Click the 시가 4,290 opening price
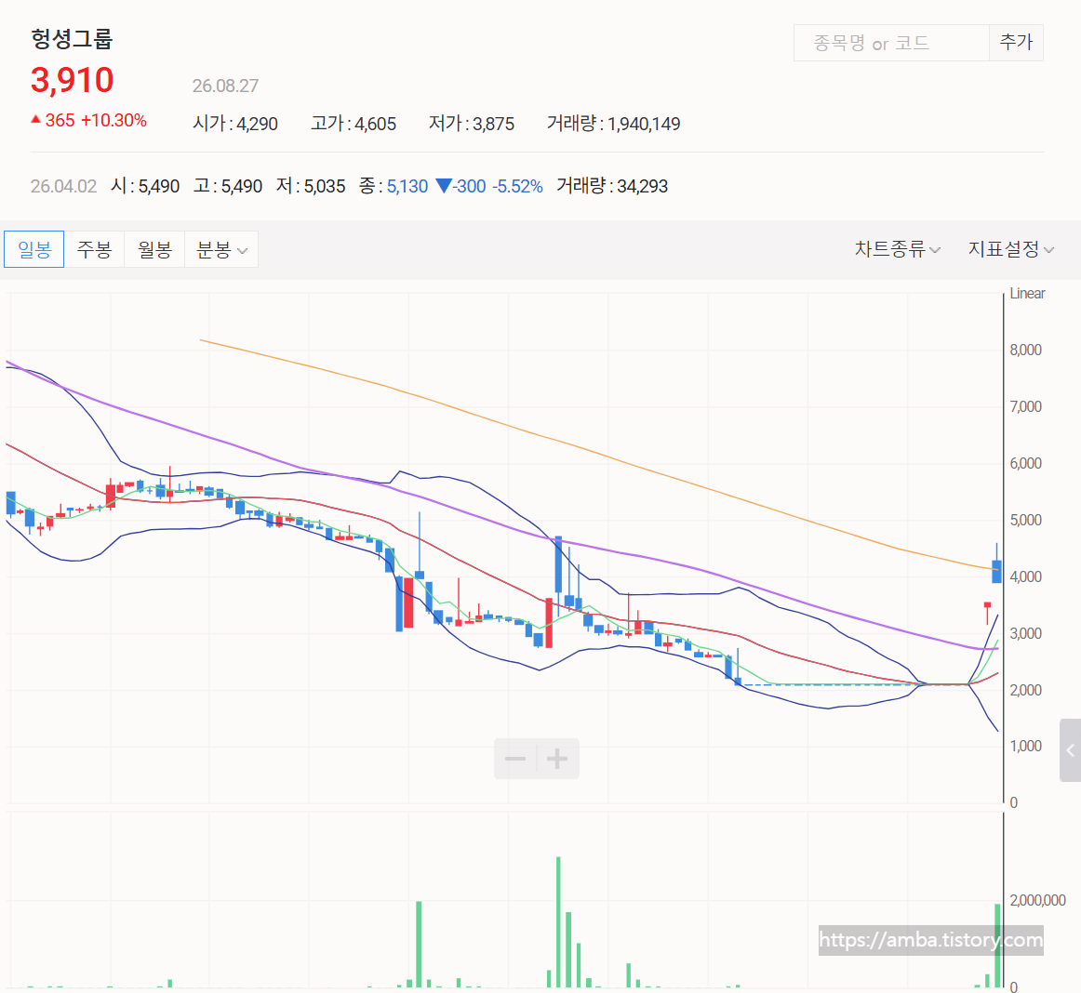The image size is (1081, 993). tap(235, 124)
